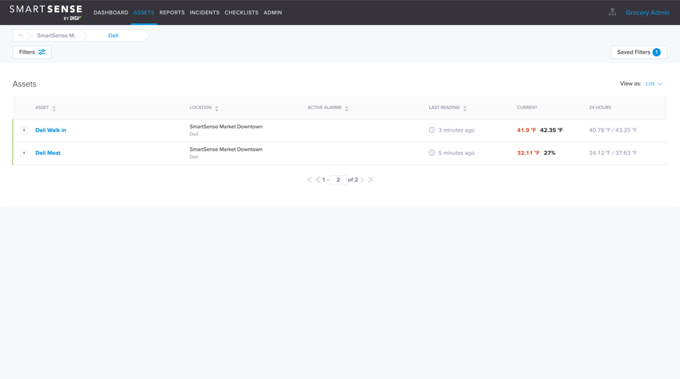Open the Filters button

click(32, 52)
